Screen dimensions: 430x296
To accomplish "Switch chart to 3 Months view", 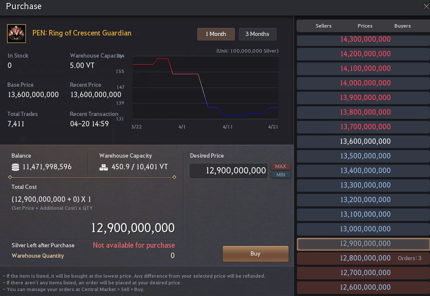I will (x=257, y=34).
